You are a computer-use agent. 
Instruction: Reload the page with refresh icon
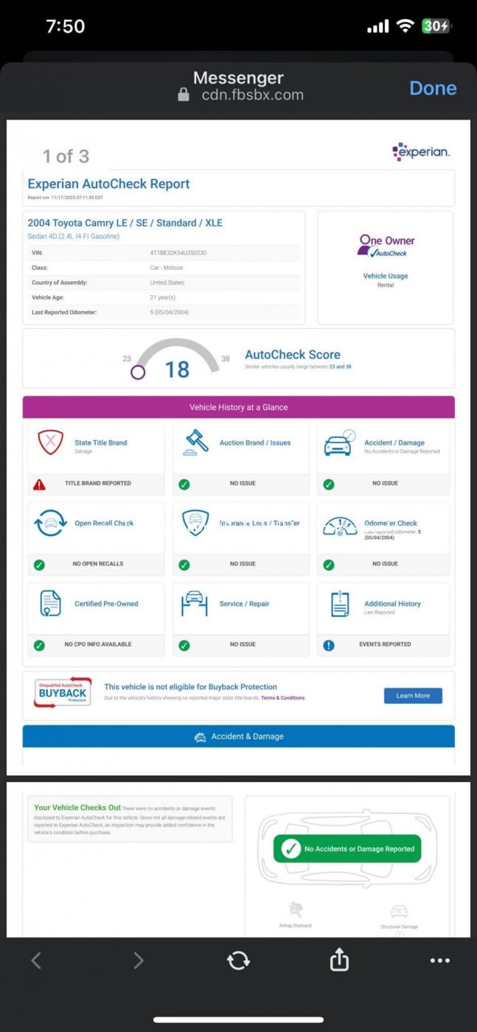click(238, 960)
